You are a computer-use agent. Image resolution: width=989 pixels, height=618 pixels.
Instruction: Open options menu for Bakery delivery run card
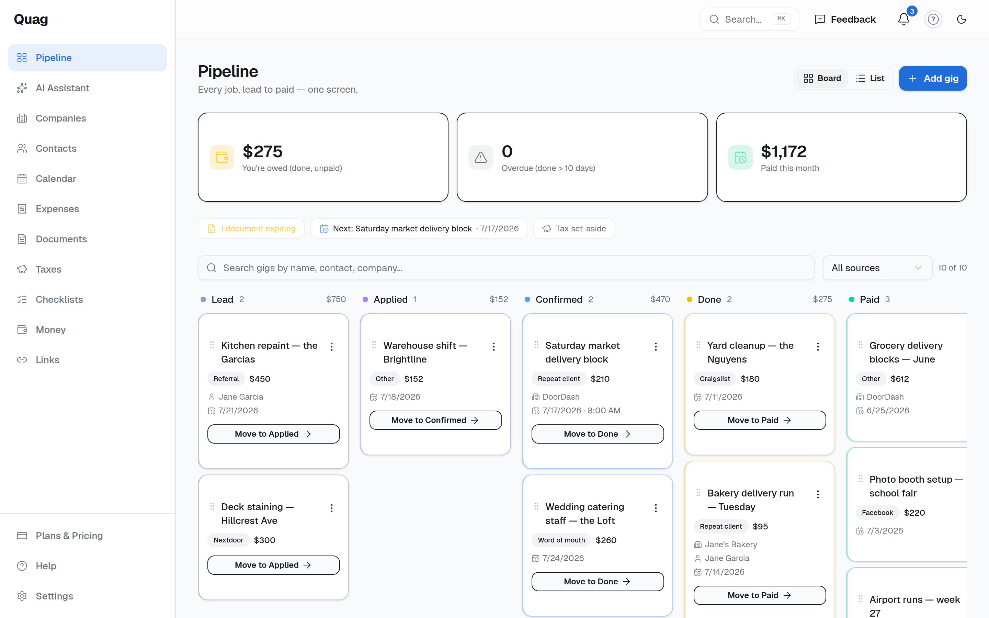click(x=818, y=494)
